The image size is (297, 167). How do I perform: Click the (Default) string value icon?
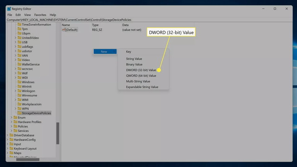[x=64, y=30]
